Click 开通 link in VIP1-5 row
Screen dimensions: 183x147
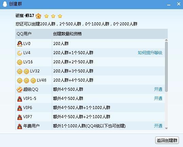[158, 98]
